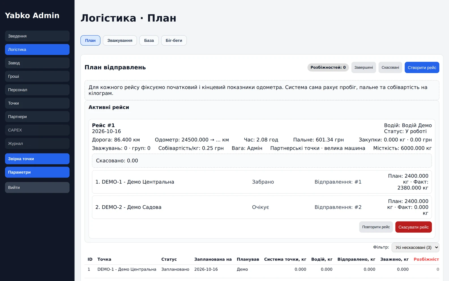Click the Заплановано на column header
Screen dimensions: 449x281
213,259
